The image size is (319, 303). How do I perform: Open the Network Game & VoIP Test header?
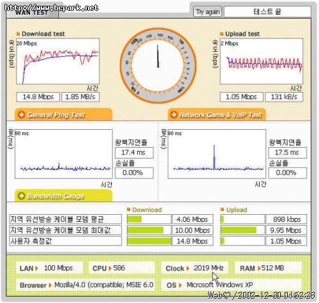(217, 114)
